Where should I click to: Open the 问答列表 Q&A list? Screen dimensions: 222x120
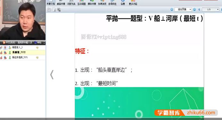tap(71, 3)
